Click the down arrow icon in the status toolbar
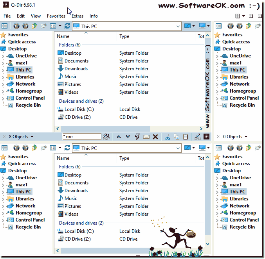Viewport: 265px width, 259px height. tap(128, 136)
